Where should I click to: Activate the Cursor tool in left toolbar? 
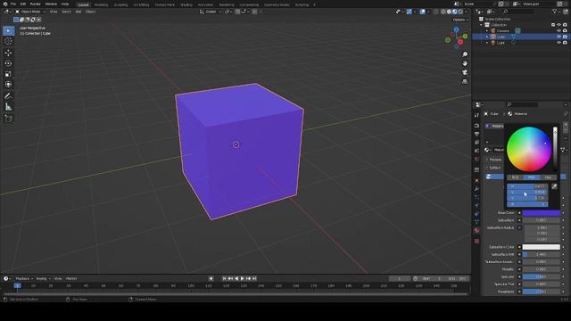pos(8,41)
